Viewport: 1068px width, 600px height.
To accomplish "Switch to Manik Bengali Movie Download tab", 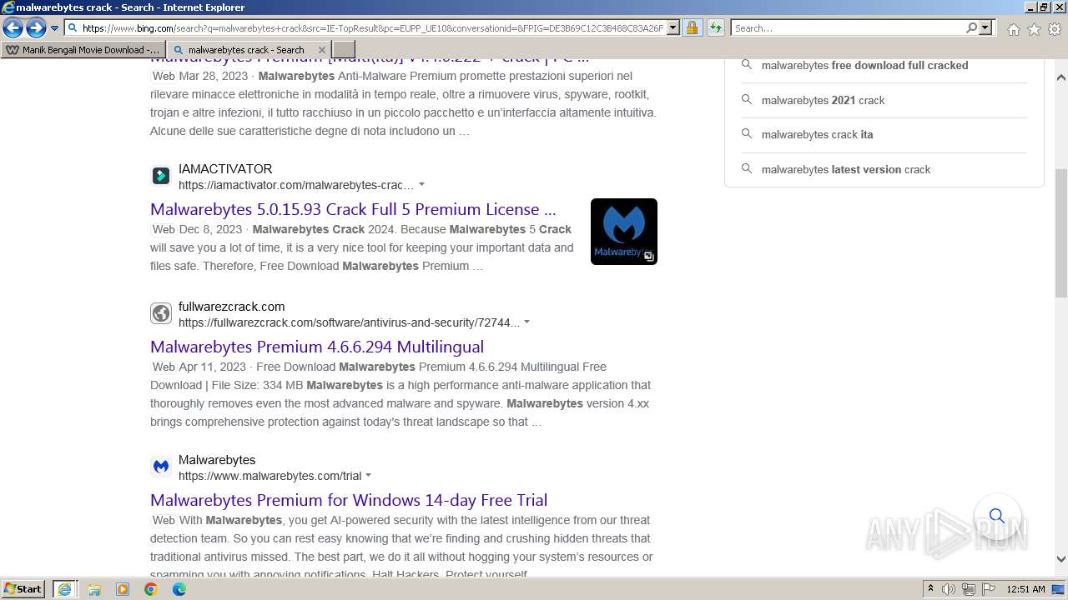I will coord(83,50).
